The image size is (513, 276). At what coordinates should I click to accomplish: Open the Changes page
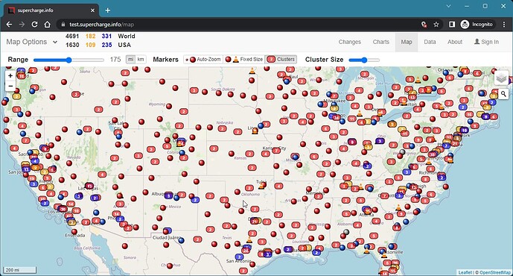(350, 42)
